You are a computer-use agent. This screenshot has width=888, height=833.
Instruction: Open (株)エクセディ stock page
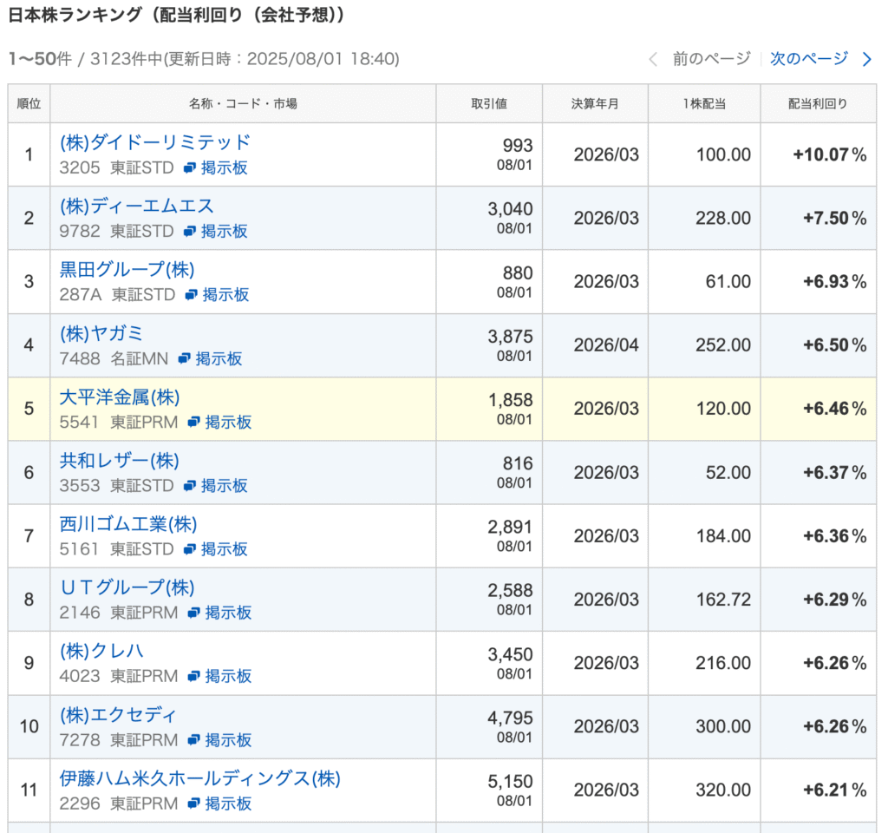click(x=118, y=715)
